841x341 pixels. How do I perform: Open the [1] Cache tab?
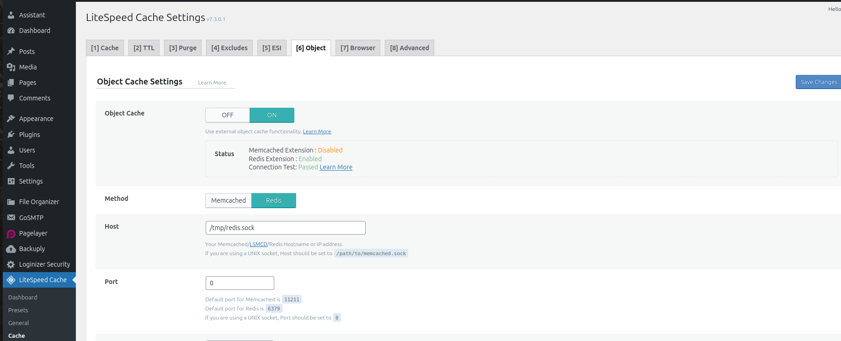[x=105, y=48]
